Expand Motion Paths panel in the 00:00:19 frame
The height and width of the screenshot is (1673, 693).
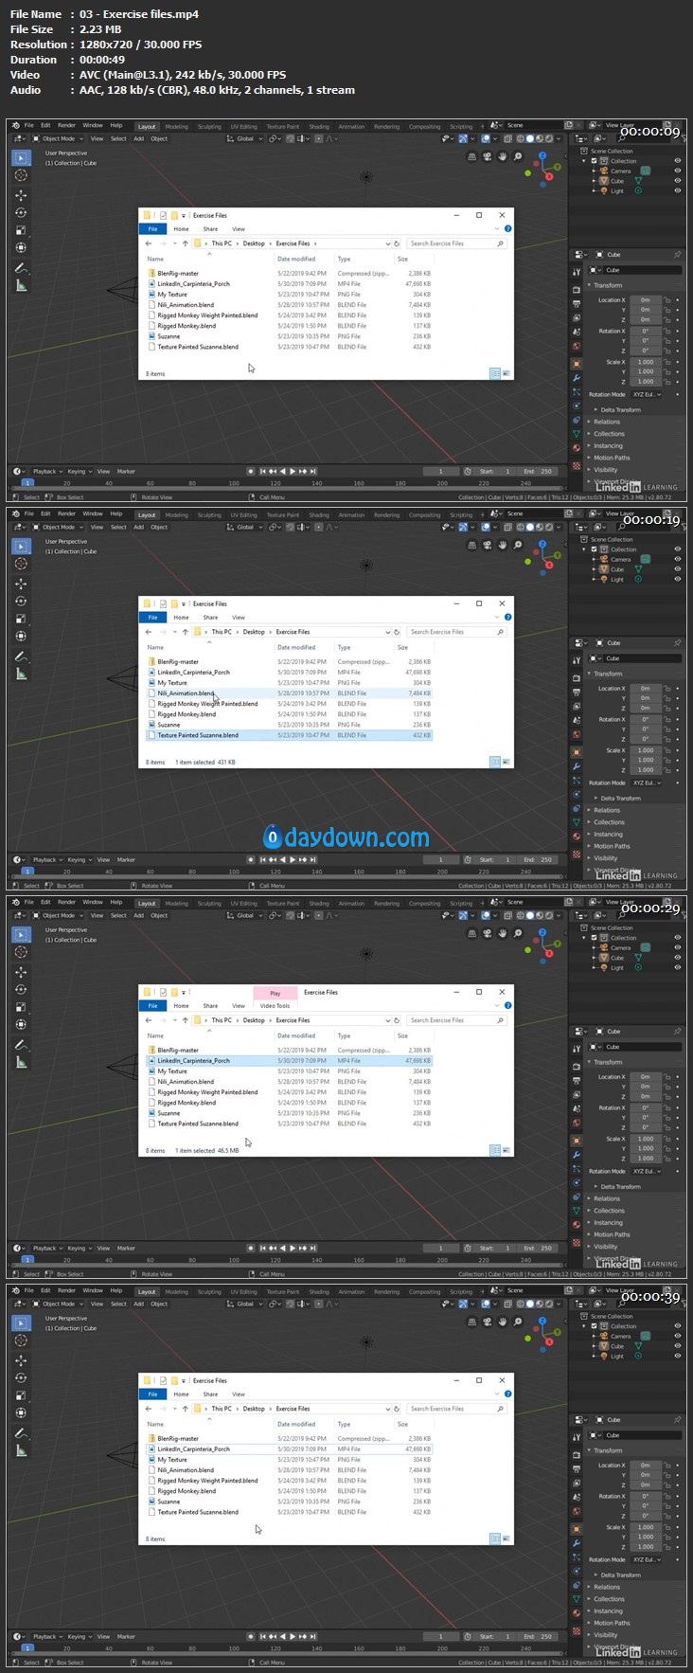611,846
